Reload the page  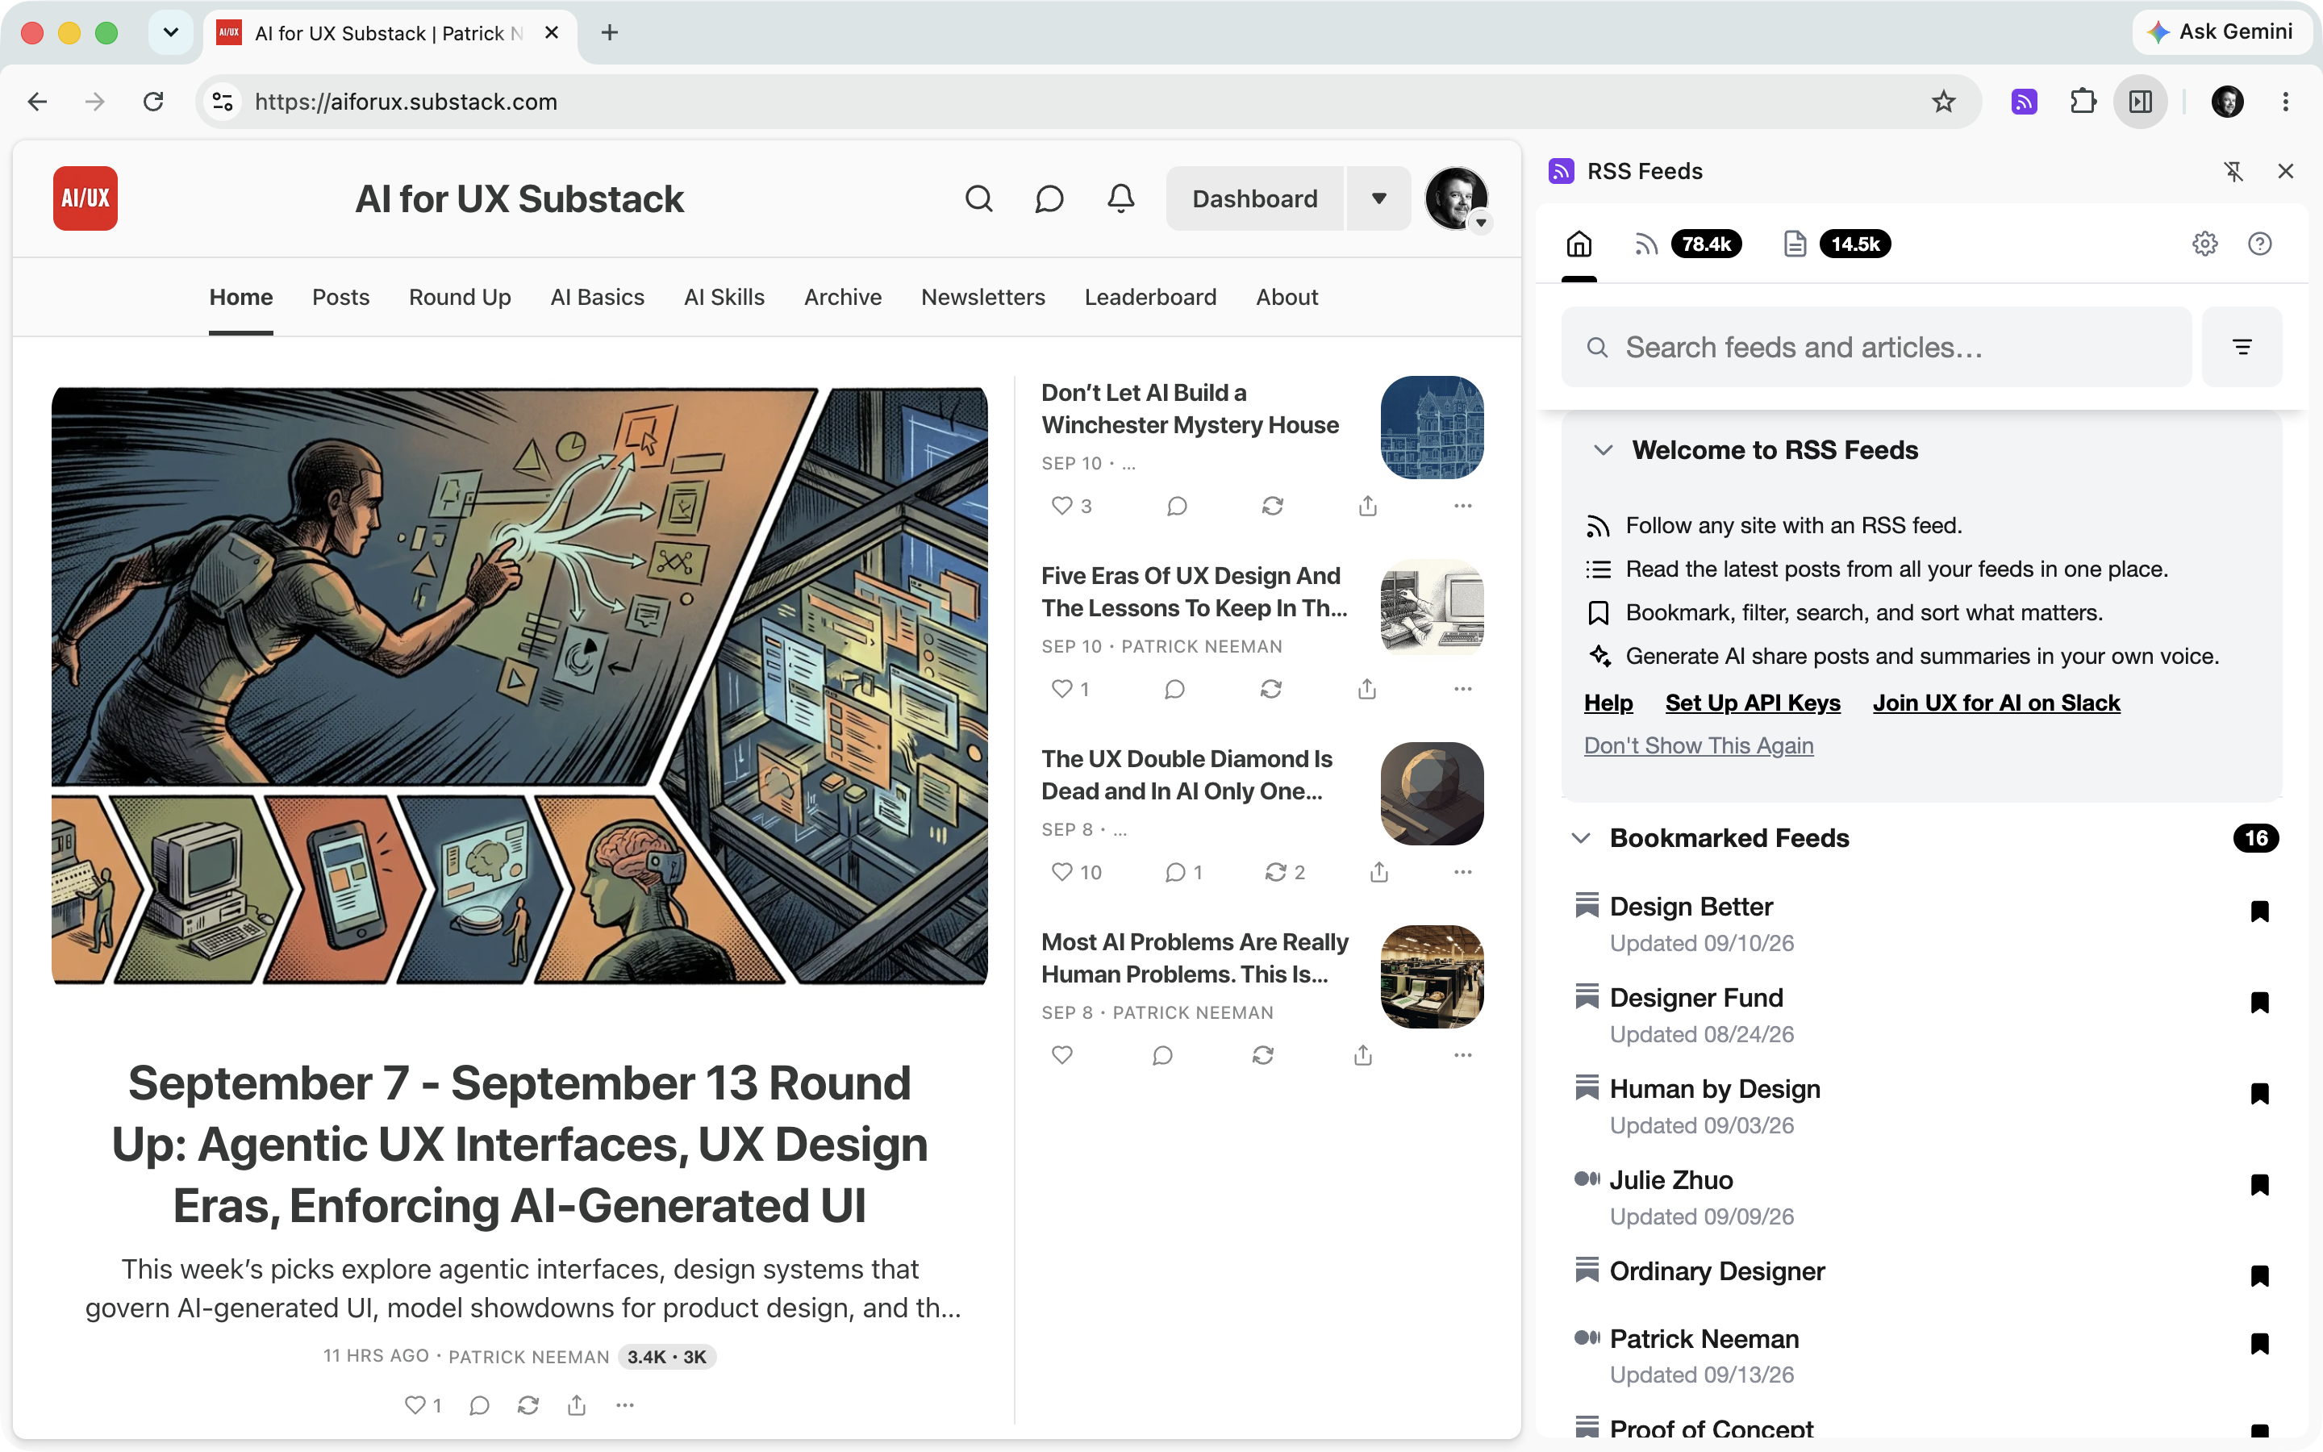(153, 102)
